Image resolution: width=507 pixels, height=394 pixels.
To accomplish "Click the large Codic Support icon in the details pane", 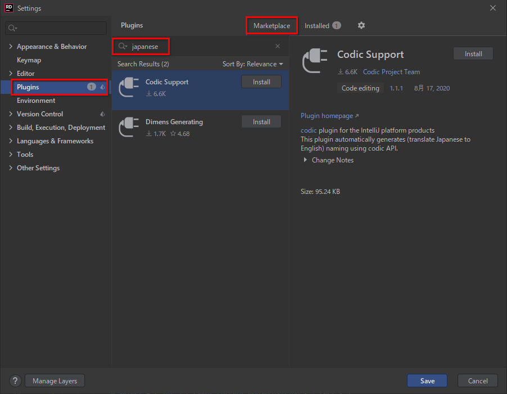I will [x=315, y=61].
